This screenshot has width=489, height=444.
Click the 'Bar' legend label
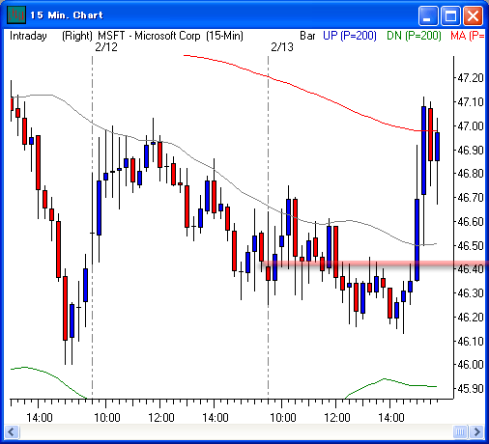307,36
